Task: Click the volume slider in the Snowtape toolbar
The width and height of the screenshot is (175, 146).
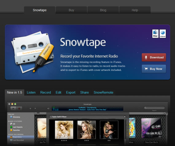Action: [39, 109]
